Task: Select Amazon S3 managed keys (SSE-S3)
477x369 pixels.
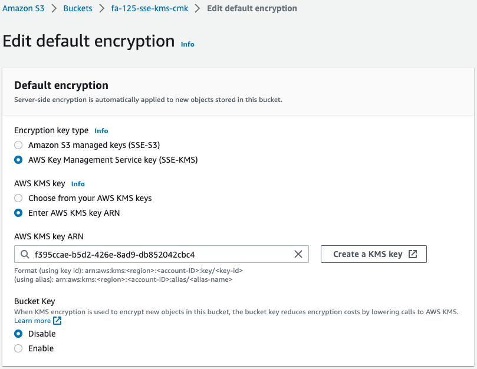Action: pos(18,144)
